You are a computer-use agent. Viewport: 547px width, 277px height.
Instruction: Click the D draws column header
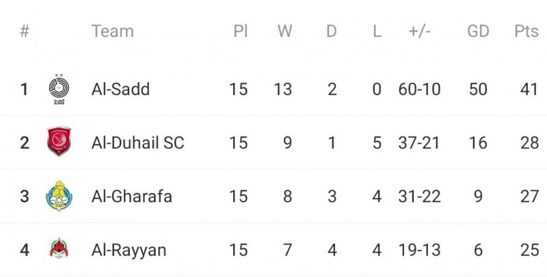click(x=332, y=31)
